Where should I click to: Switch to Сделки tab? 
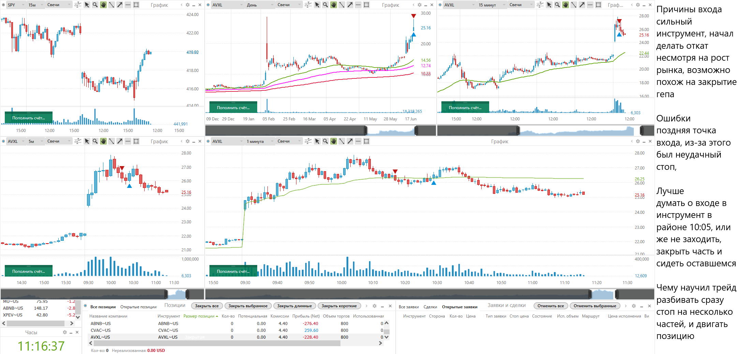[x=430, y=307]
